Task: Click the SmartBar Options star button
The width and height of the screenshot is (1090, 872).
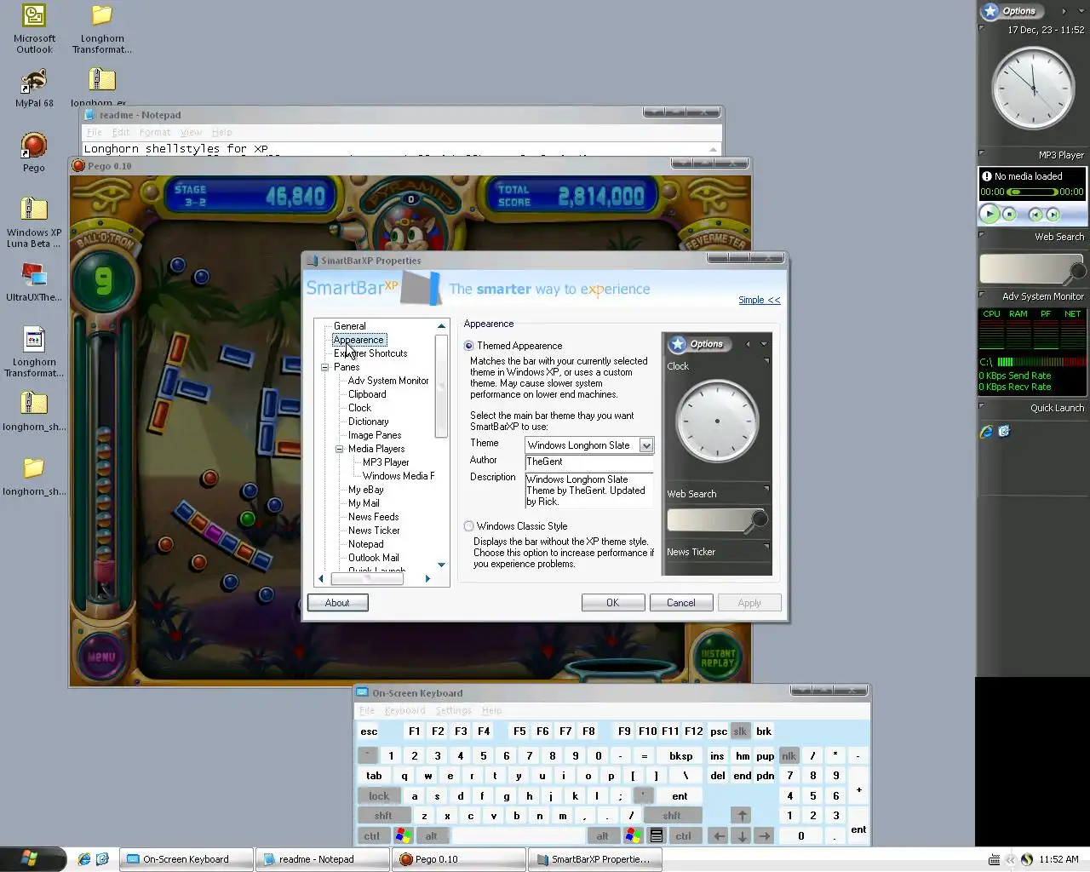Action: pos(990,11)
